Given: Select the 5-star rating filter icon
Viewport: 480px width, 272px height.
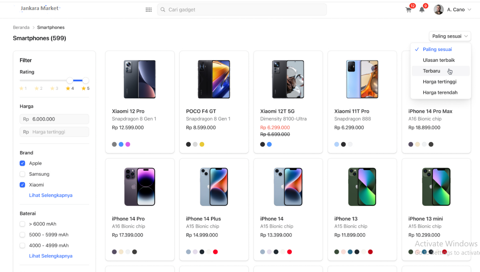Looking at the screenshot, I should (x=82, y=88).
